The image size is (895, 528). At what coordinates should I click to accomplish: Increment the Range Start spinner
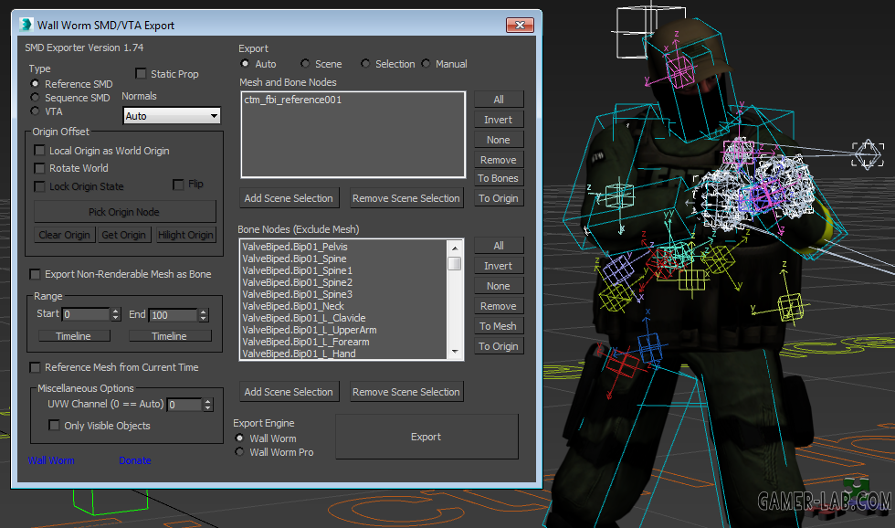[x=116, y=312]
